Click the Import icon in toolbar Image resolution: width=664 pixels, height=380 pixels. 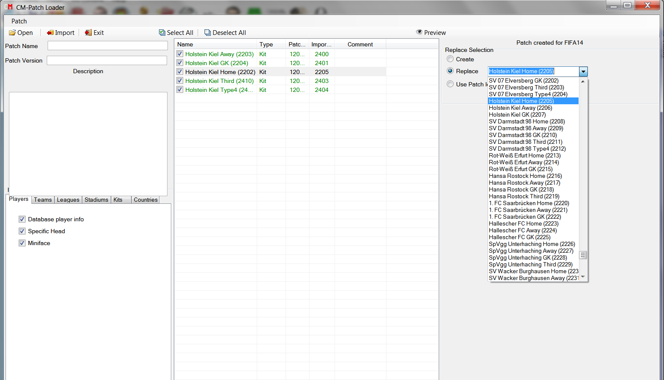pos(50,33)
